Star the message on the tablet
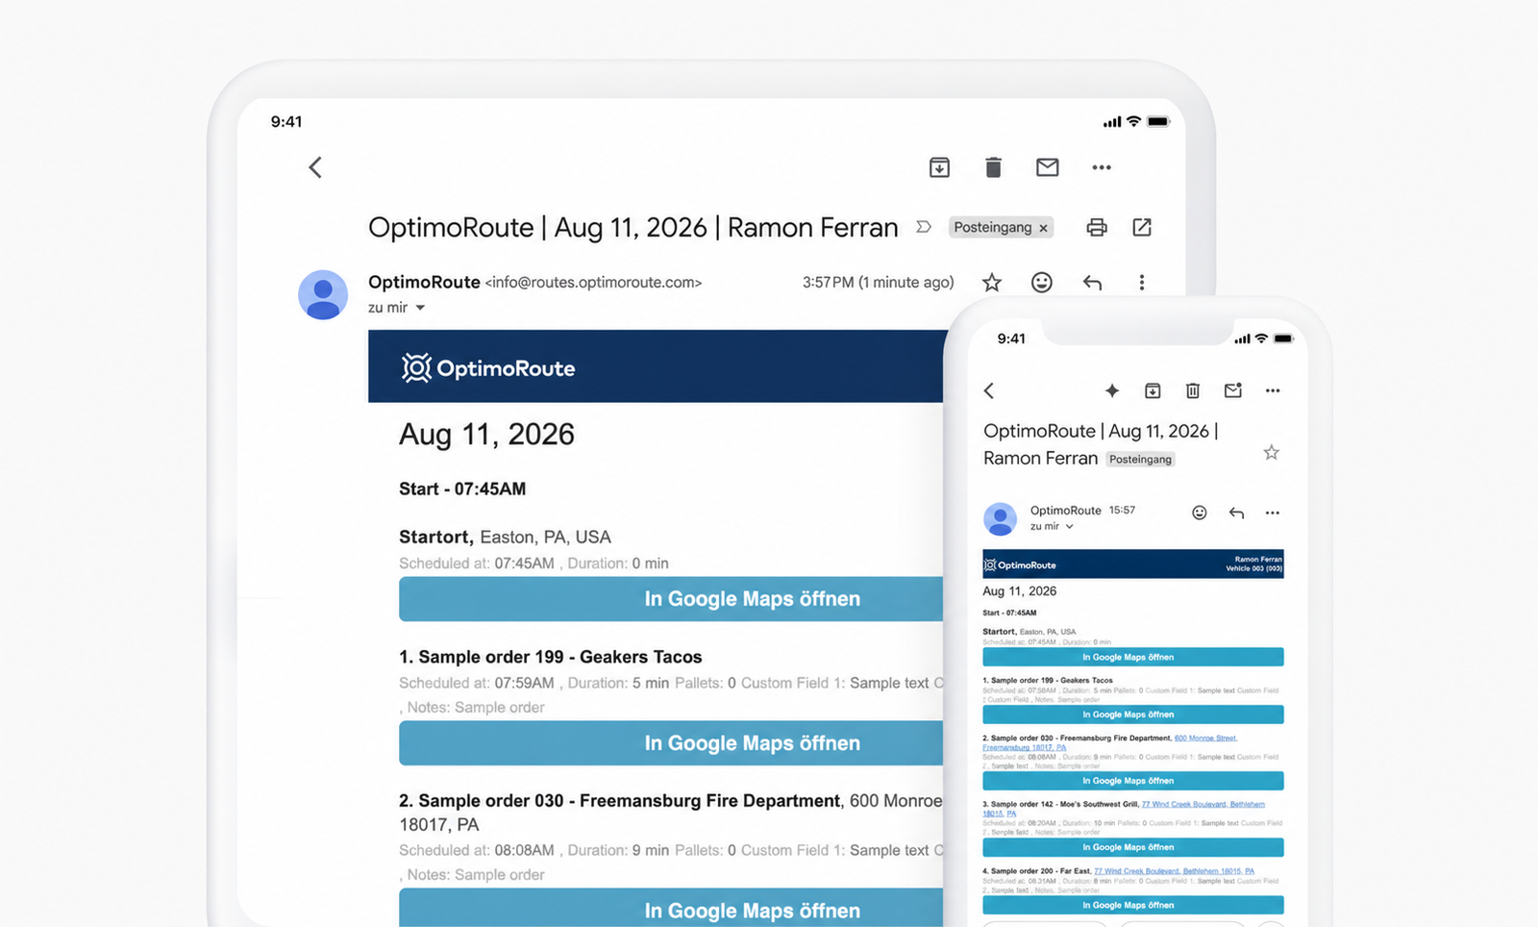 pos(992,282)
